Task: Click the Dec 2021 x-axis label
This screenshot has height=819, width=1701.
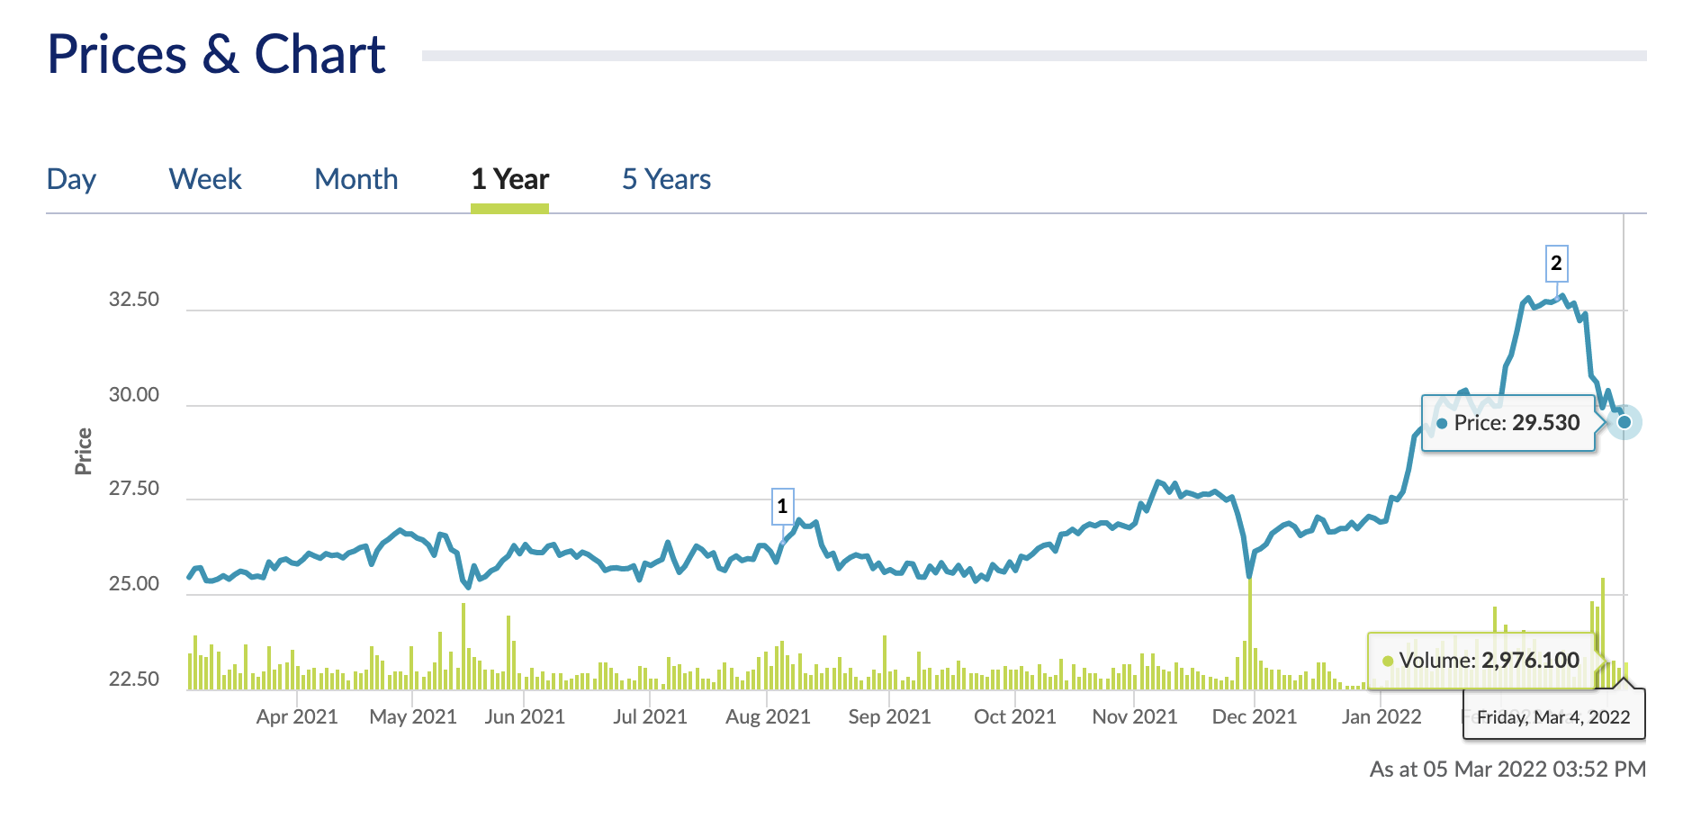Action: [1254, 716]
